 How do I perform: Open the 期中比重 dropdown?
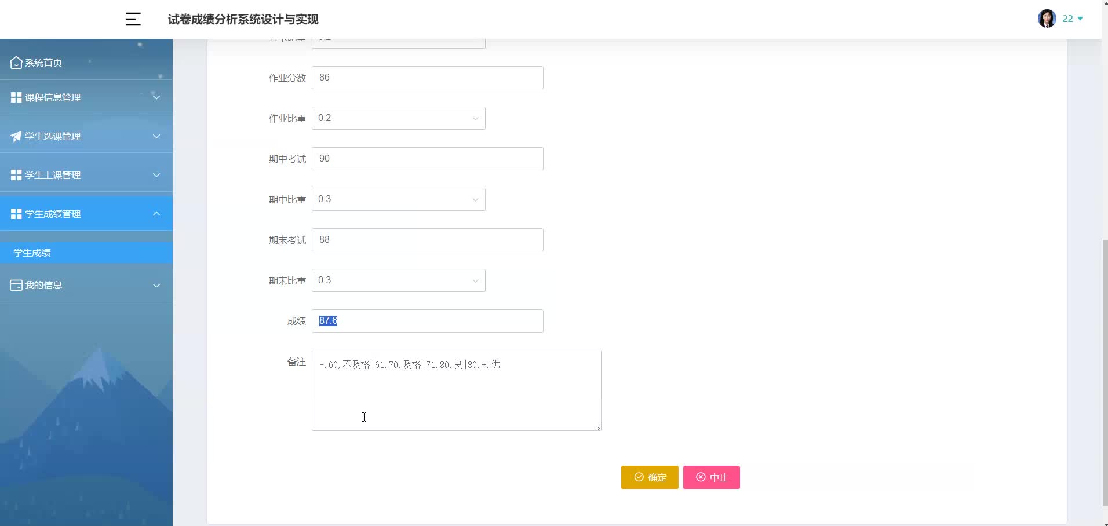(x=399, y=199)
